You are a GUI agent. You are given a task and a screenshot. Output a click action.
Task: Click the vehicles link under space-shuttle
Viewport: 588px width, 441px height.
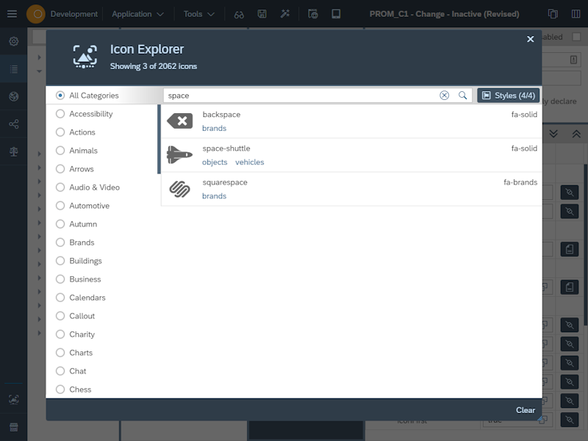point(250,162)
